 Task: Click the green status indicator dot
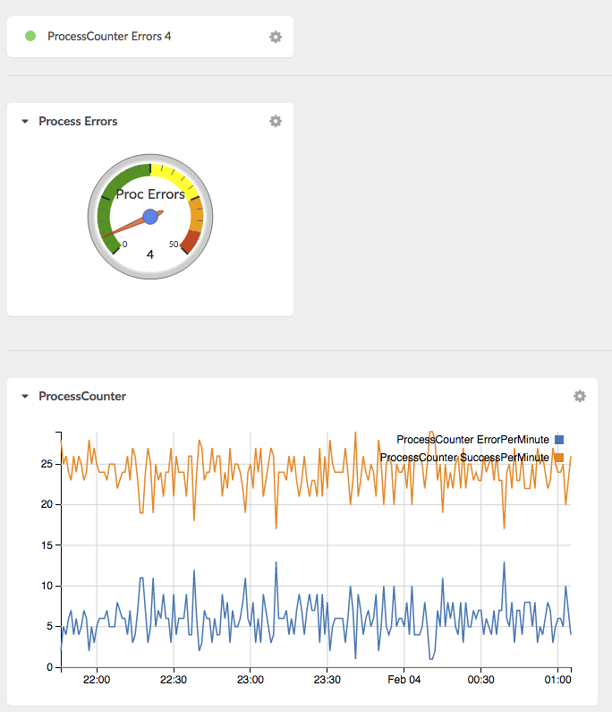tap(30, 36)
